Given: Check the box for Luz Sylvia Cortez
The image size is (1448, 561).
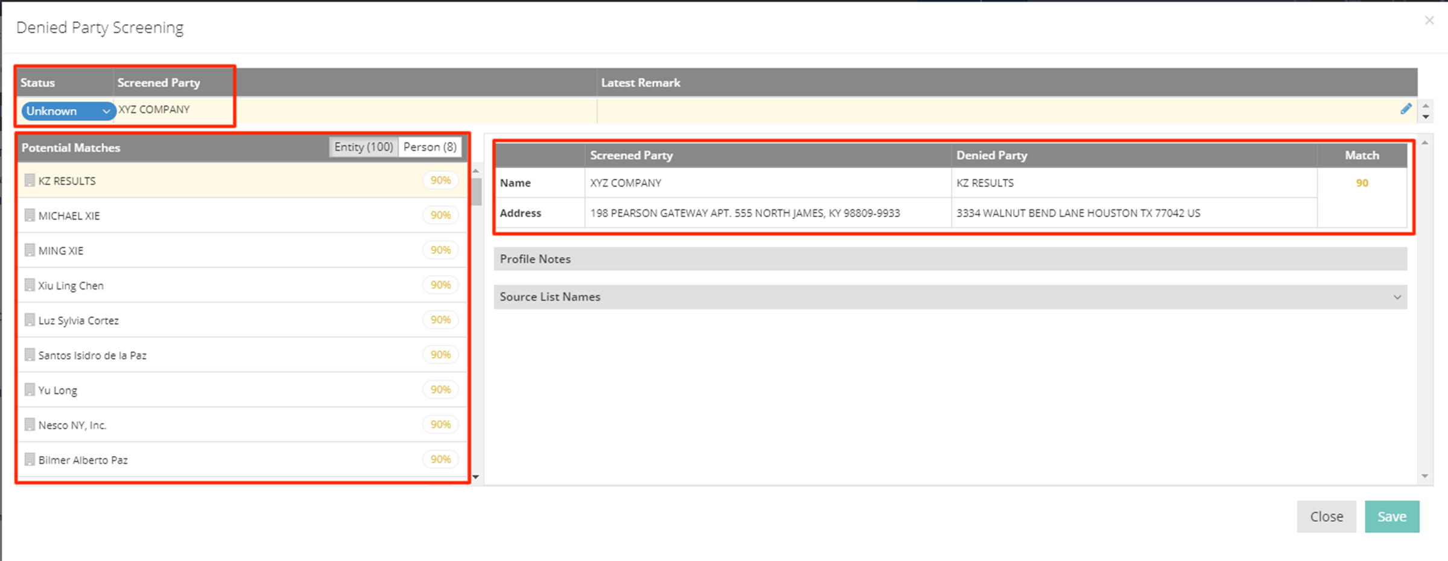Looking at the screenshot, I should pos(30,320).
